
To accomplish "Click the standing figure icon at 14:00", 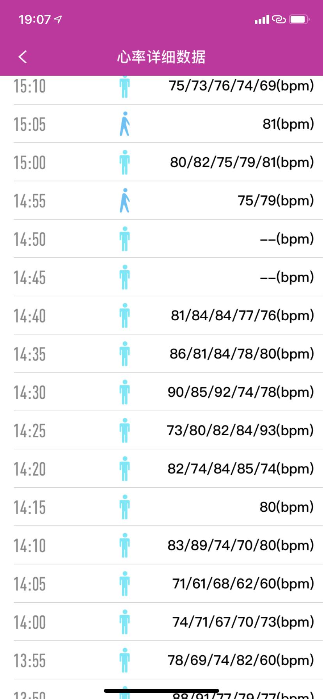I will coord(124,622).
